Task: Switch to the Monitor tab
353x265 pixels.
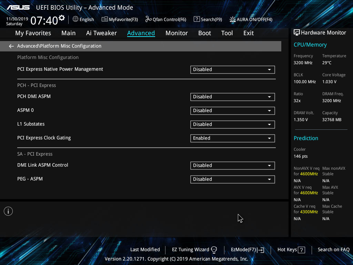Action: [x=176, y=33]
